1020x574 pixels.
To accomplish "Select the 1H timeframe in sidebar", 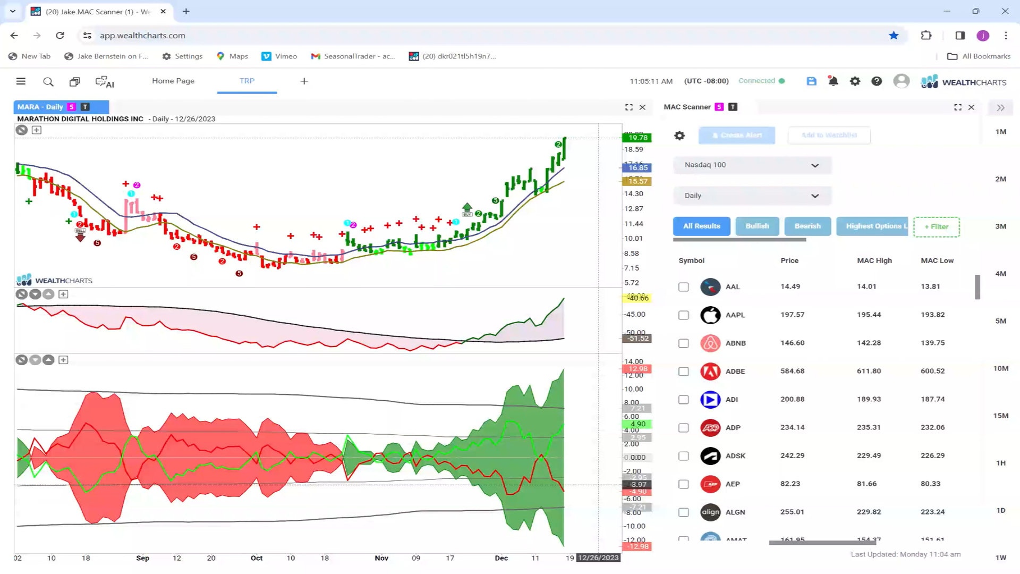I will pos(1001,463).
